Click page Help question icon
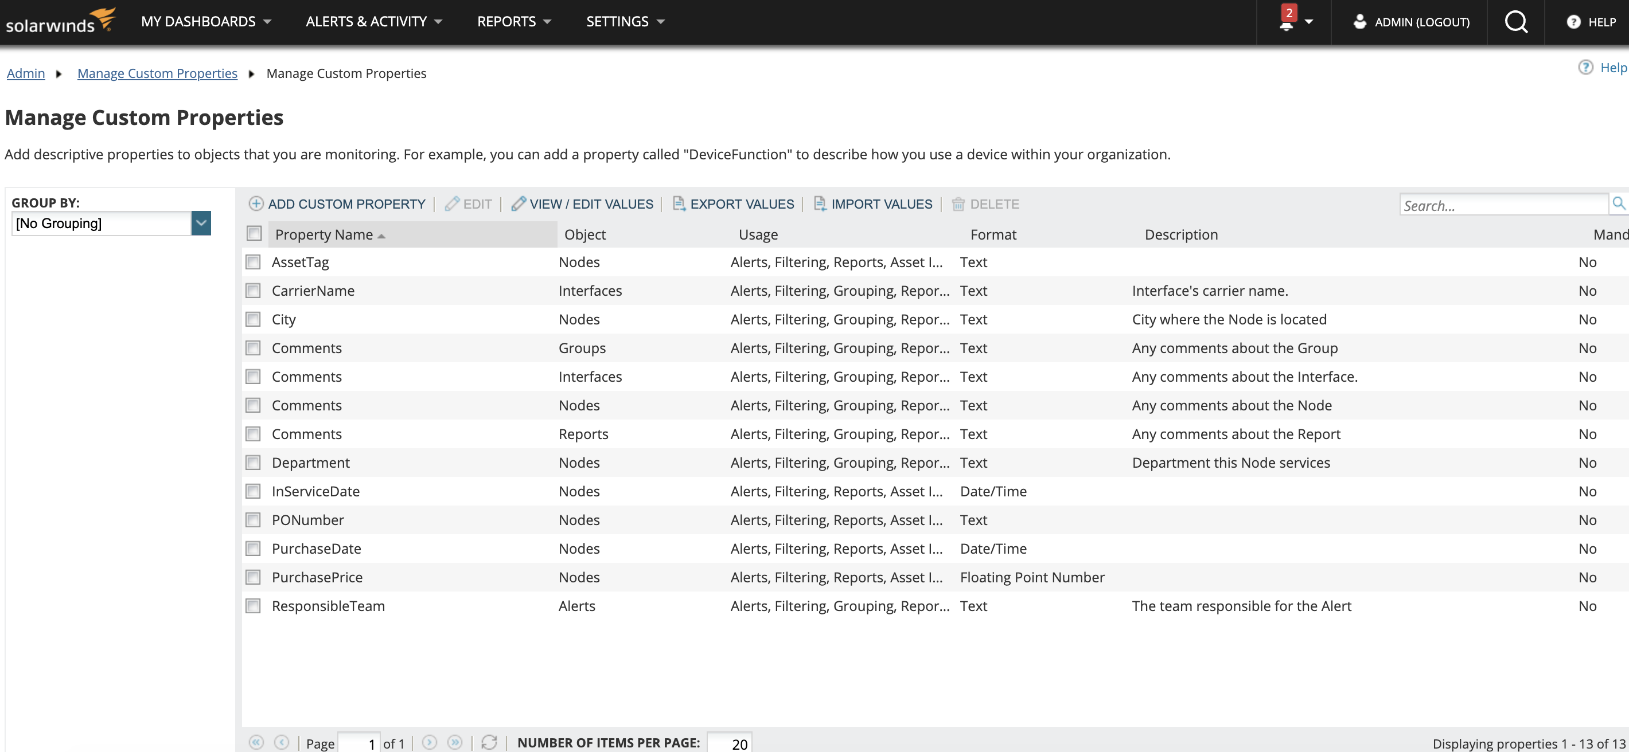The width and height of the screenshot is (1629, 752). 1585,68
